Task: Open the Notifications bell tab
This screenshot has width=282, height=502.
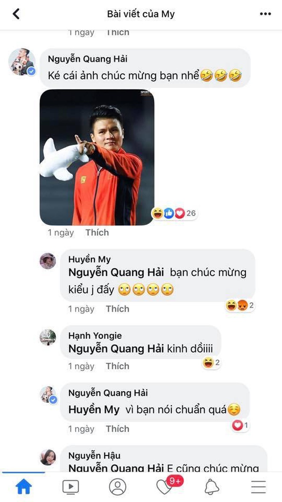Action: (x=212, y=487)
